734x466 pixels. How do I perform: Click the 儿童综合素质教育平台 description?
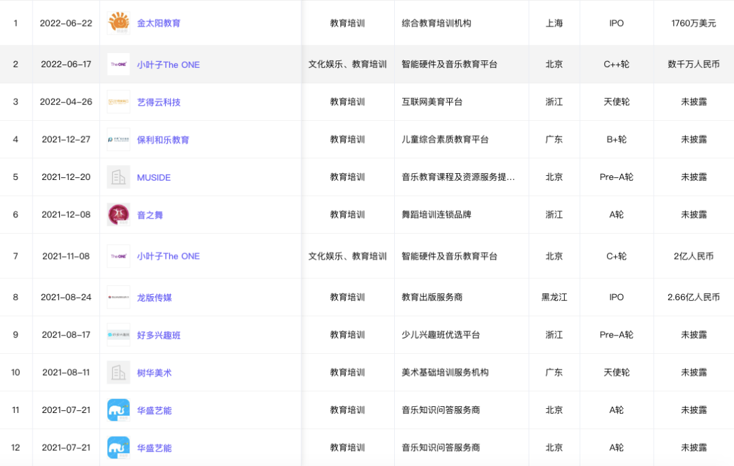click(445, 139)
